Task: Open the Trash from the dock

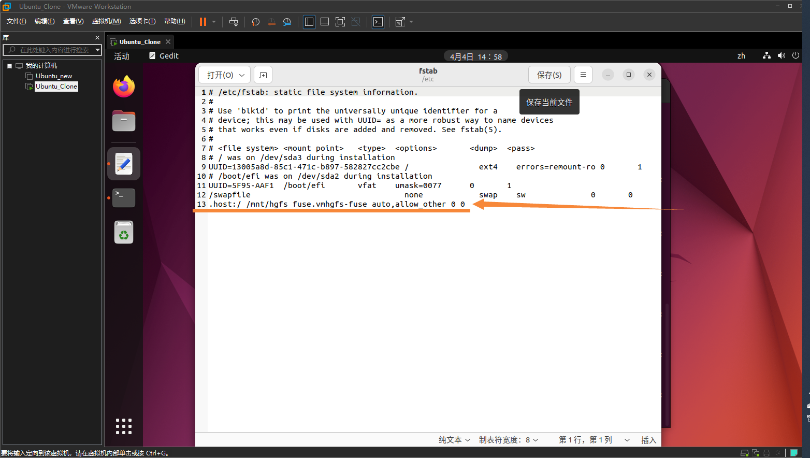Action: click(x=124, y=232)
